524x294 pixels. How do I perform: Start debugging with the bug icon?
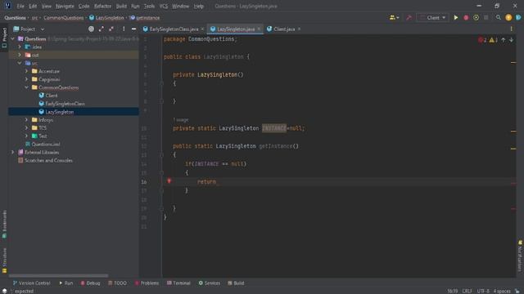point(466,18)
